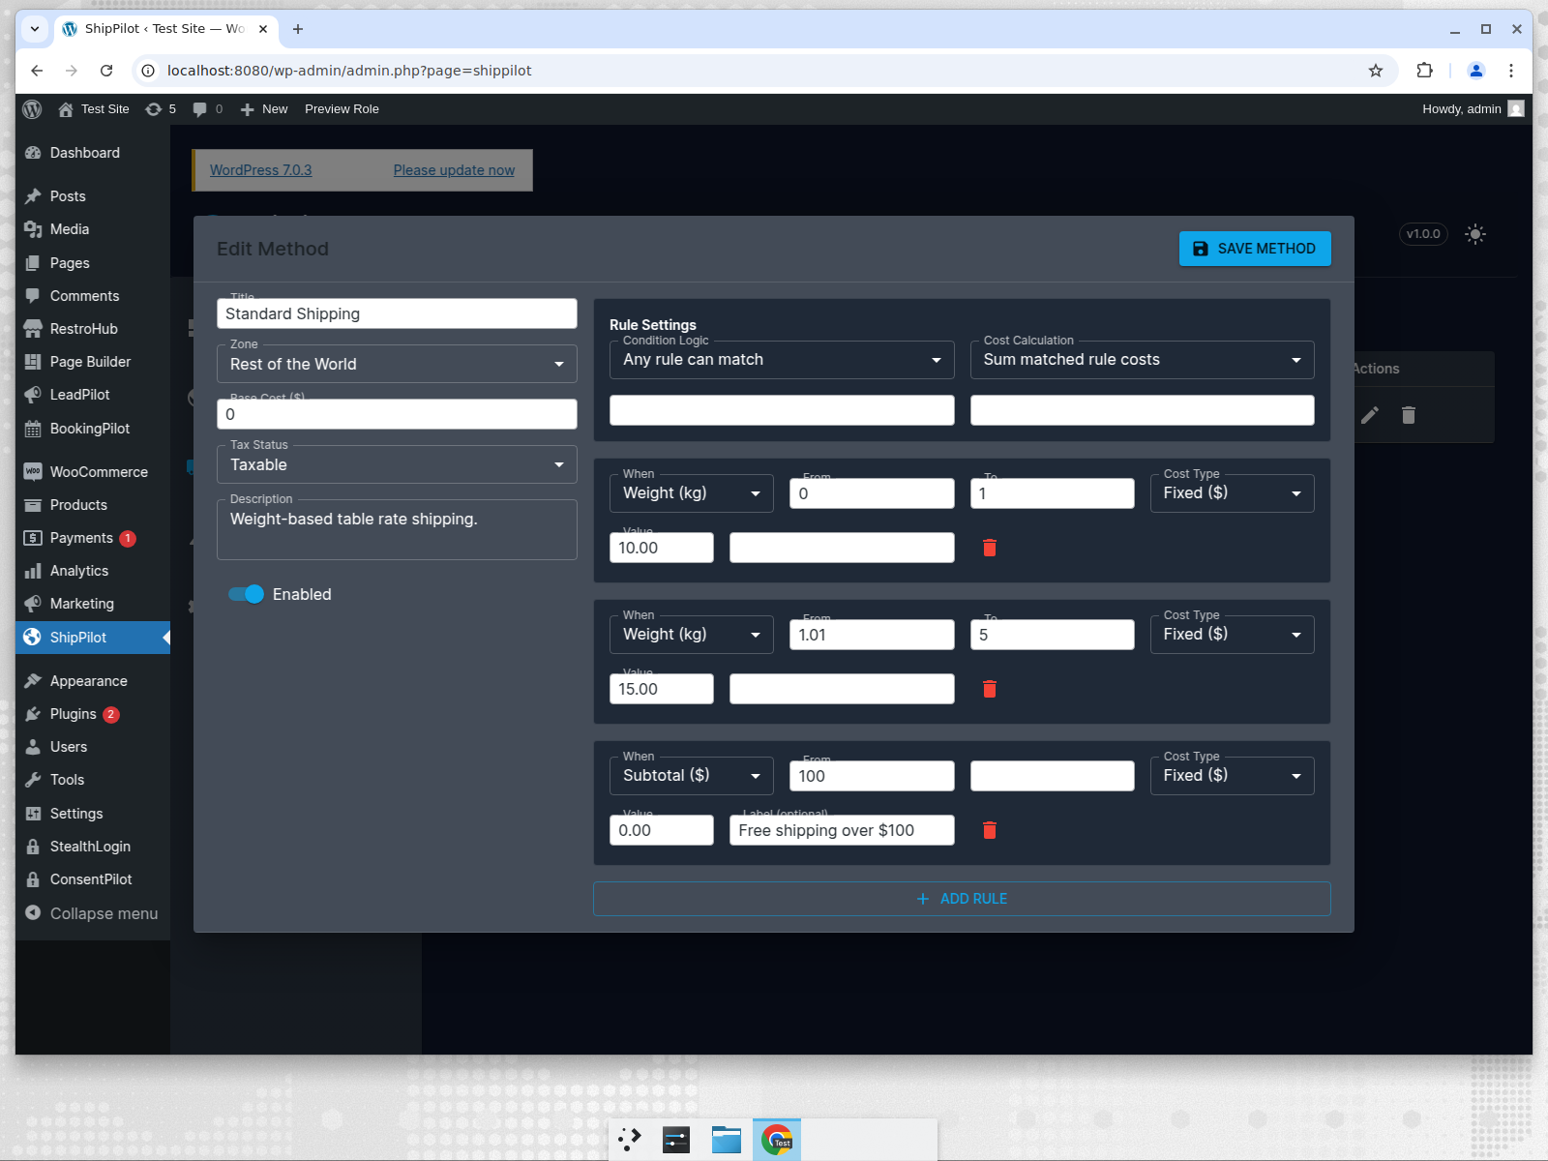
Task: Click the ConsentPilot lock icon
Action: [33, 879]
